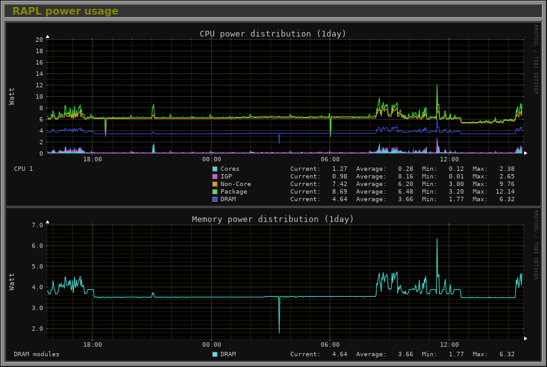The height and width of the screenshot is (367, 547).
Task: Select the "CPU power distribution (1day)" title
Action: [273, 34]
